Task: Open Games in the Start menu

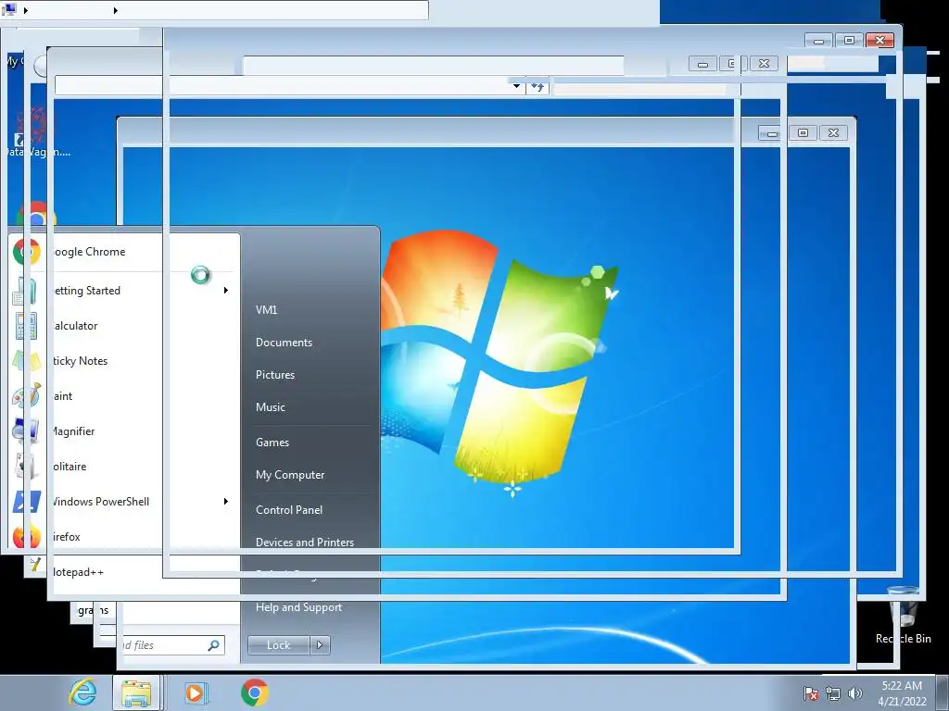Action: point(272,443)
